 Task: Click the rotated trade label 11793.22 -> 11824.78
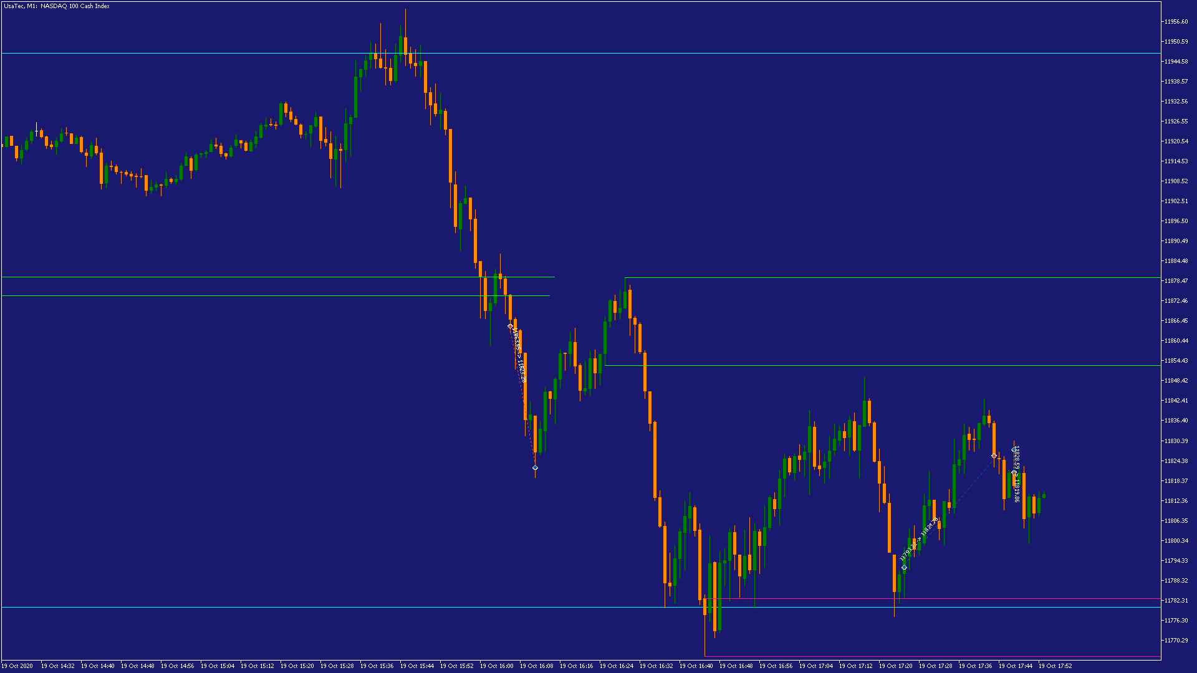click(x=920, y=539)
